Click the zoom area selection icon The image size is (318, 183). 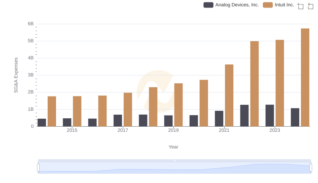click(x=301, y=6)
